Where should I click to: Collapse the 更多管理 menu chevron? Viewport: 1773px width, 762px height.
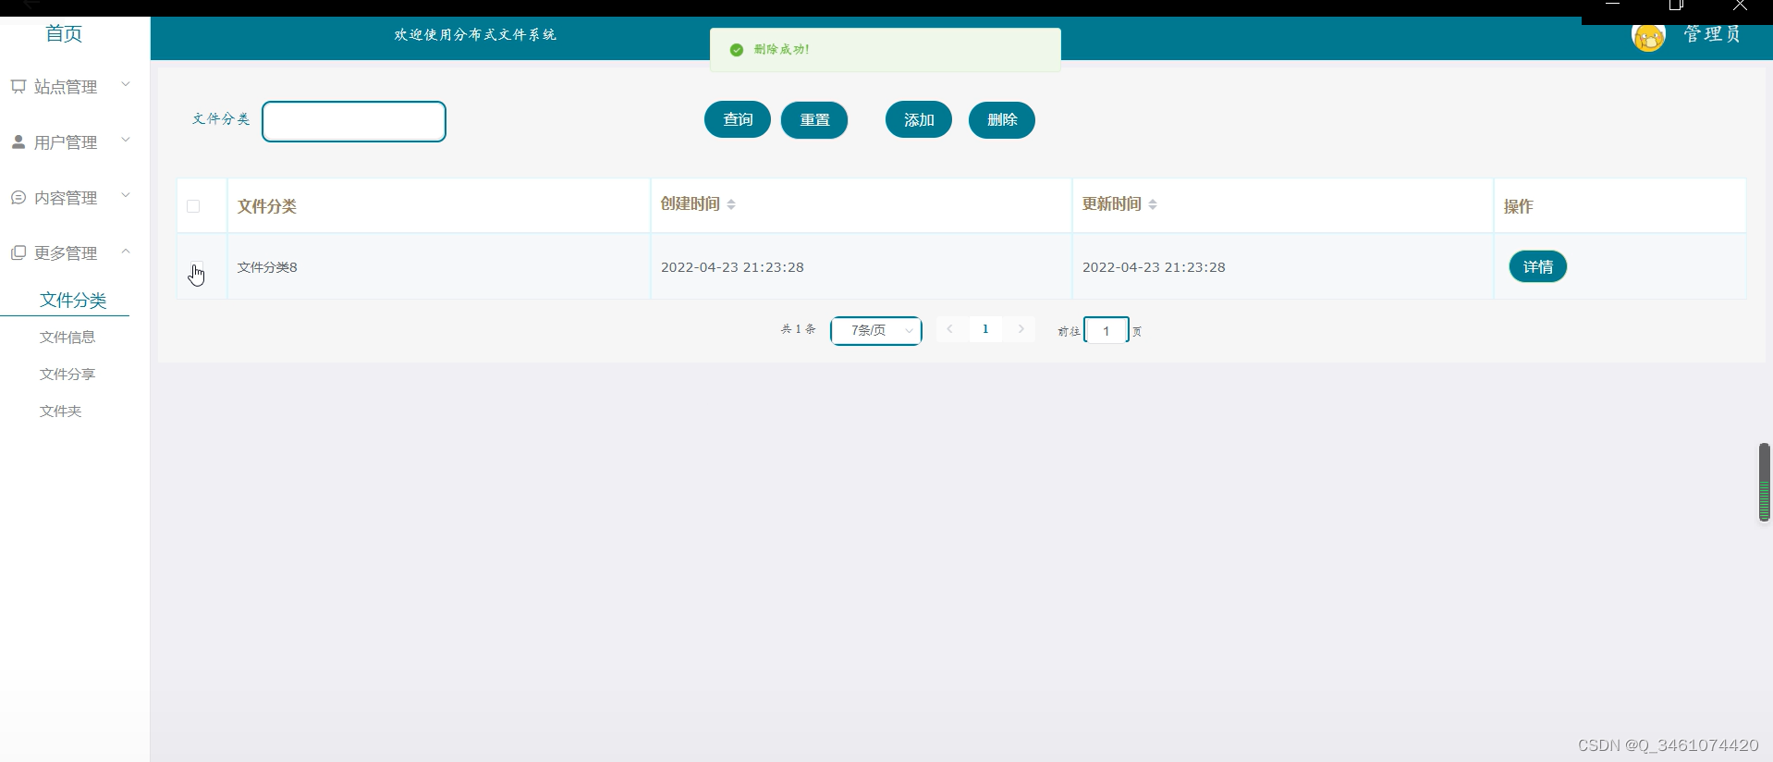pos(126,252)
